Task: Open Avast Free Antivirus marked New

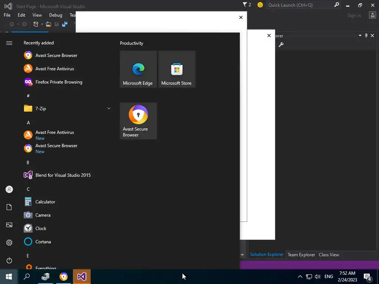Action: (x=68, y=135)
